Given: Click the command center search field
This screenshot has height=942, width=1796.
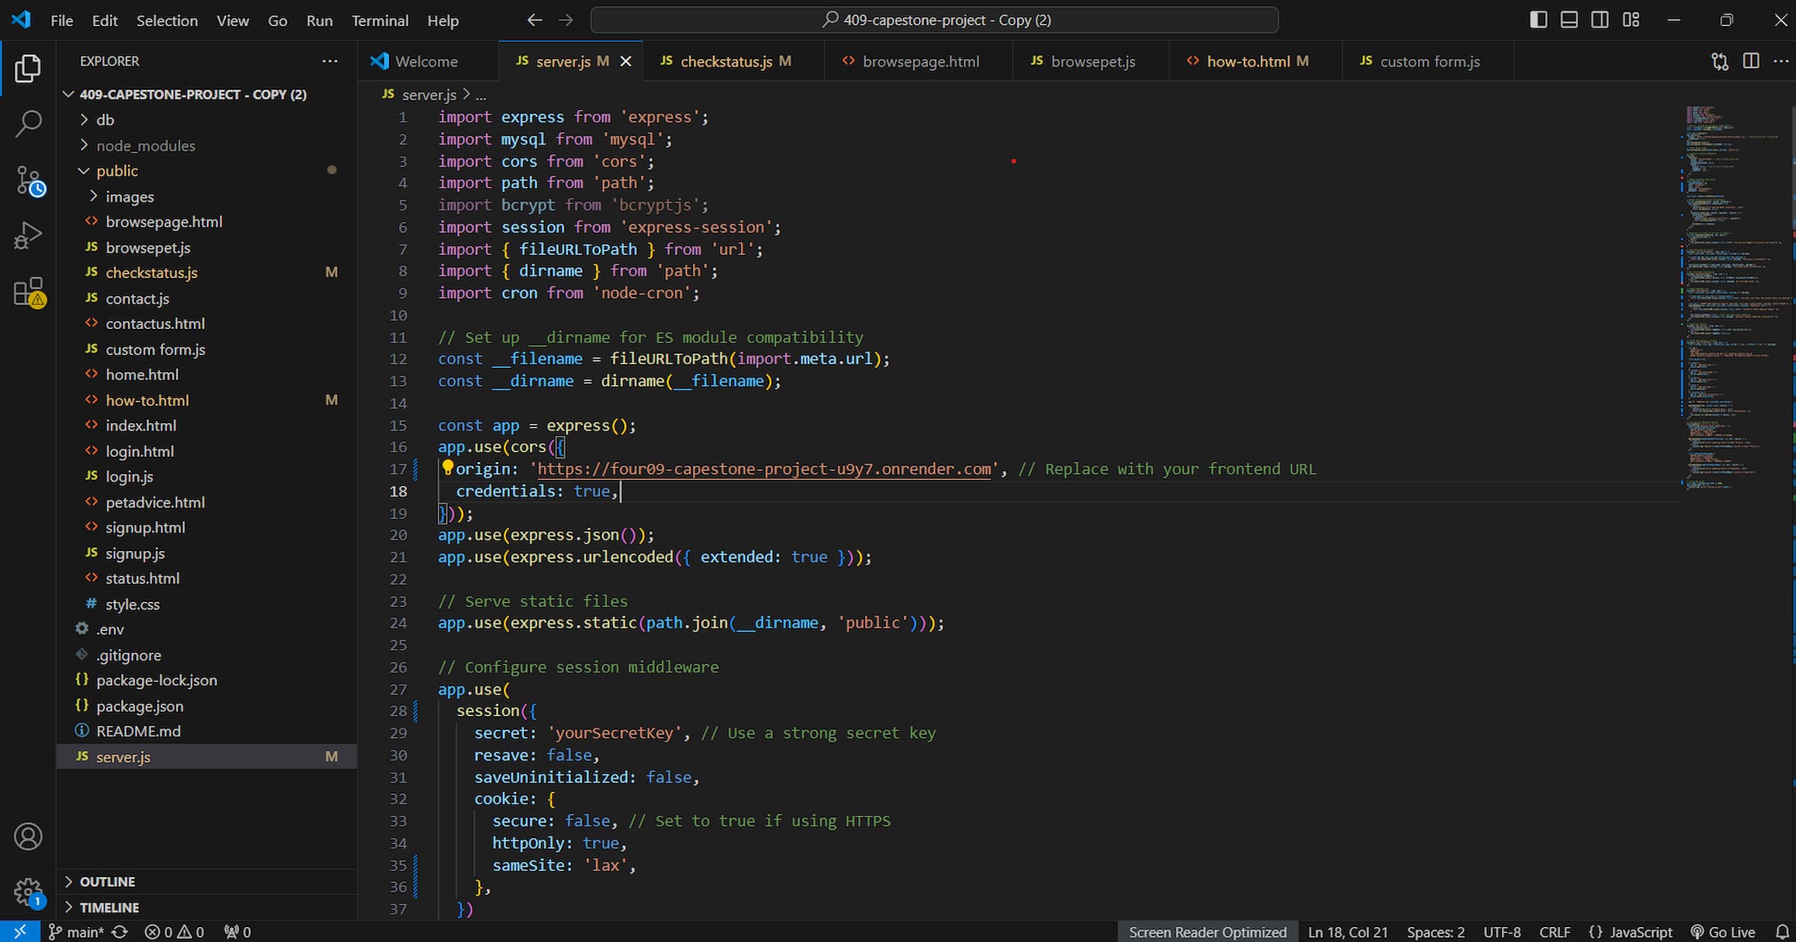Looking at the screenshot, I should point(934,20).
